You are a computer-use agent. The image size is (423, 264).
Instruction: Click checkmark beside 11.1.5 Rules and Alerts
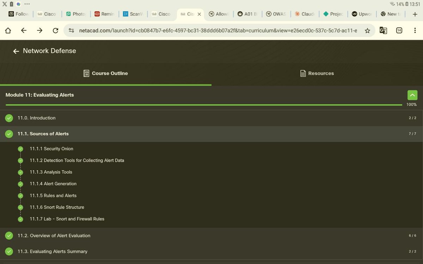[20, 196]
